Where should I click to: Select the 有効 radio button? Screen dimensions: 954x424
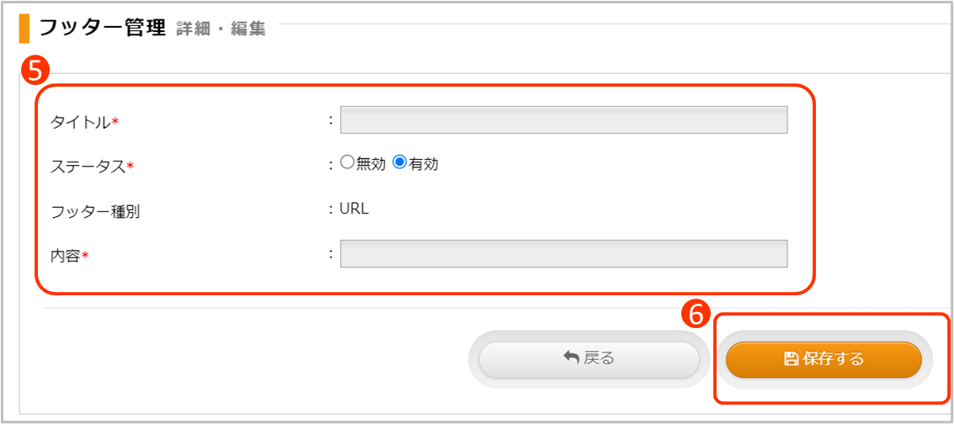pyautogui.click(x=400, y=164)
